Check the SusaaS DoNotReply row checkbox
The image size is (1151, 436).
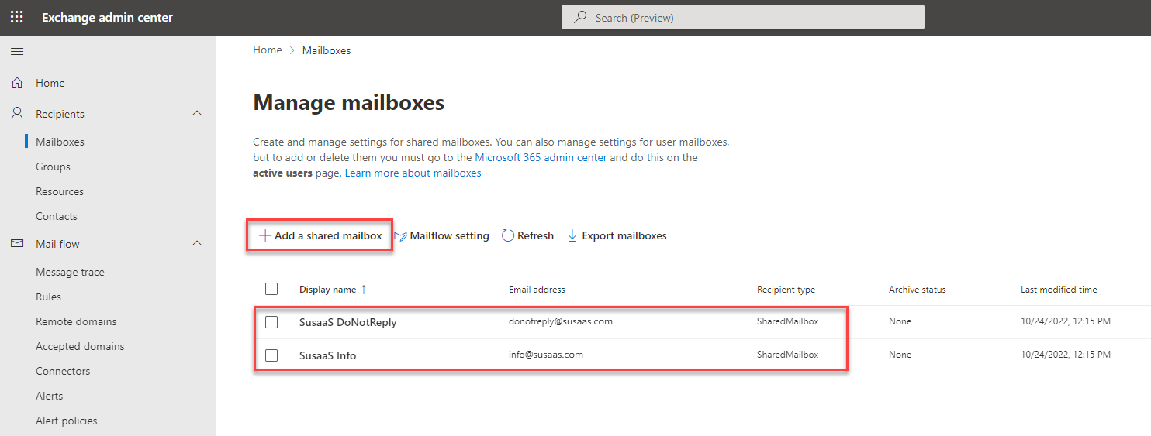click(x=271, y=322)
